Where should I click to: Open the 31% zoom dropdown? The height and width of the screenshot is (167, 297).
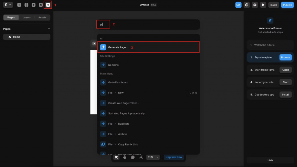click(153, 157)
